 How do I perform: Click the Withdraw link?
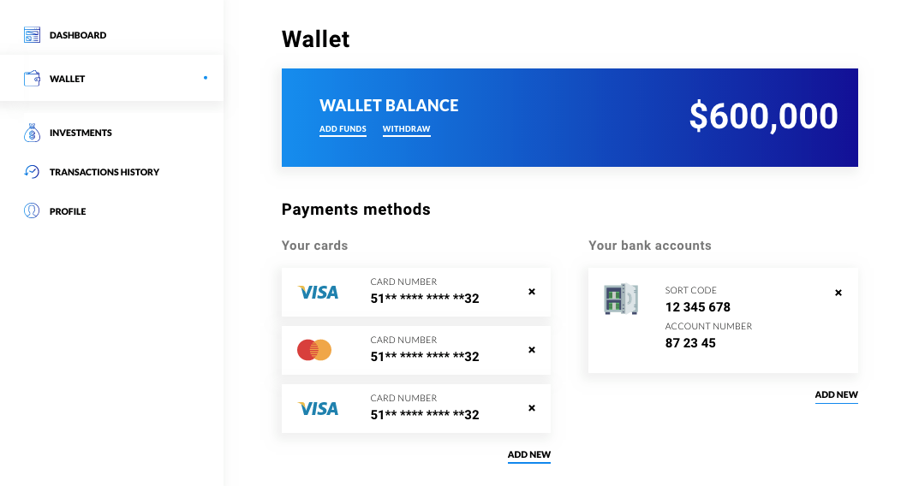click(406, 129)
